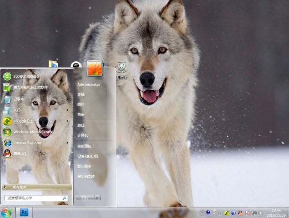289x218 pixels.
Task: Expand shutdown options arrow beside 关机
Action: point(98,198)
